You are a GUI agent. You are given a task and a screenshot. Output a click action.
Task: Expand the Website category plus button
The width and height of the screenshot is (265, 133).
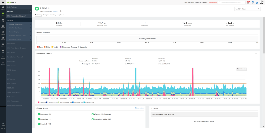(30, 12)
